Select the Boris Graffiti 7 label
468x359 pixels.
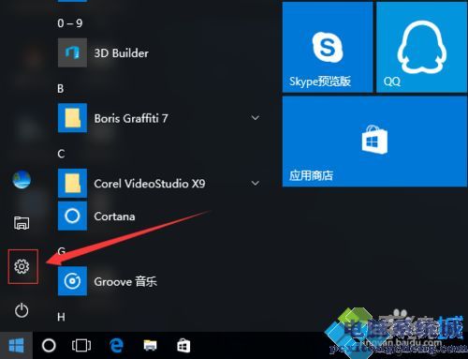[x=131, y=118]
